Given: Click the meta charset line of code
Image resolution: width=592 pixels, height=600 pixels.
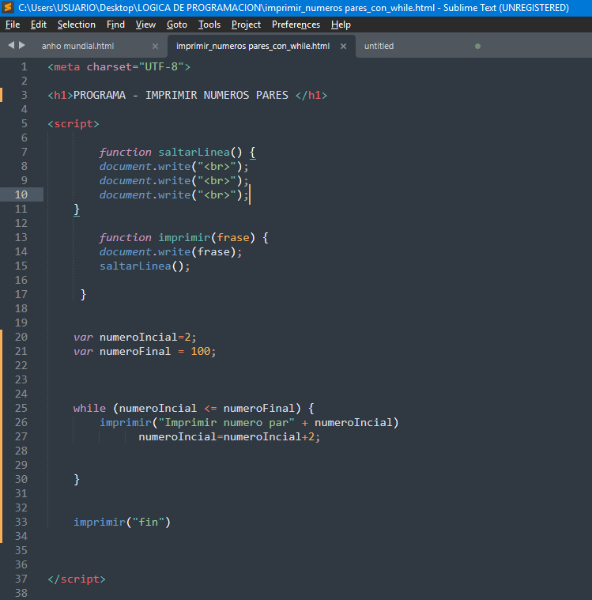Looking at the screenshot, I should point(119,66).
